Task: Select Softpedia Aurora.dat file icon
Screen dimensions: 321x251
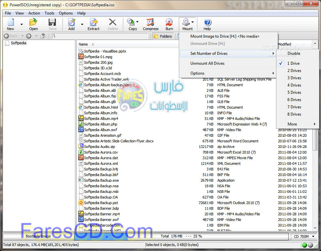Action: click(81, 158)
